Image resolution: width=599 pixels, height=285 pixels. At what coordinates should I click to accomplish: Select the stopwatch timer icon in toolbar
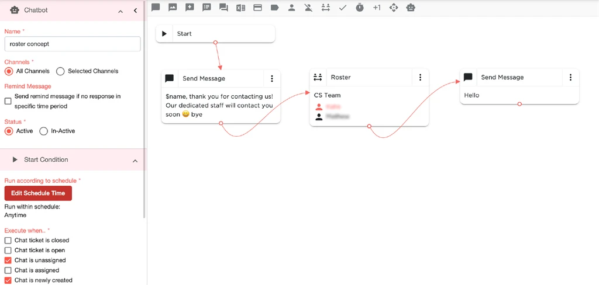click(x=360, y=8)
